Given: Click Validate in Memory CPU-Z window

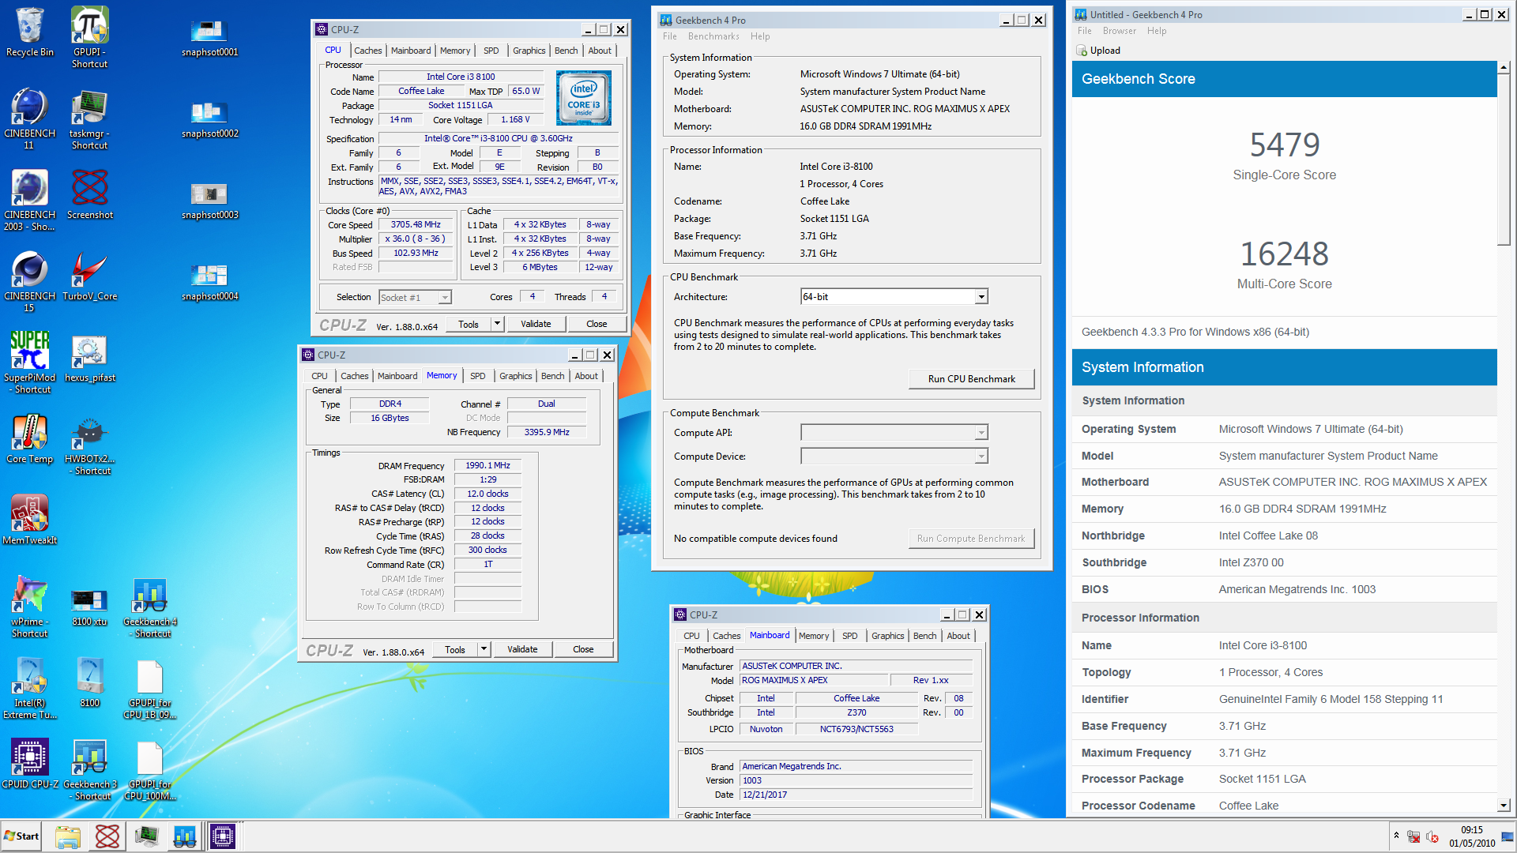Looking at the screenshot, I should [x=522, y=649].
